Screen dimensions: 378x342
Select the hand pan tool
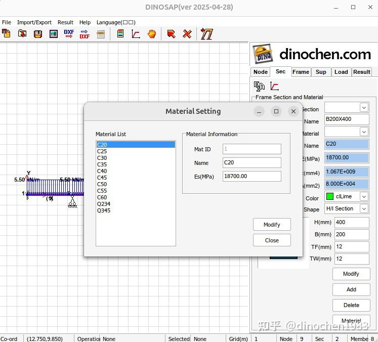click(152, 34)
